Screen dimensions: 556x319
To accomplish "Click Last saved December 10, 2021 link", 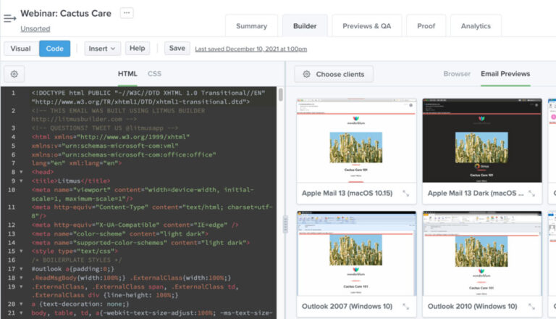I will click(251, 49).
